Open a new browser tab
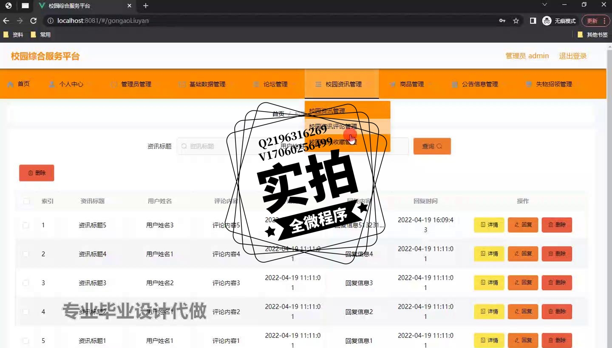The width and height of the screenshot is (612, 348). 146,6
